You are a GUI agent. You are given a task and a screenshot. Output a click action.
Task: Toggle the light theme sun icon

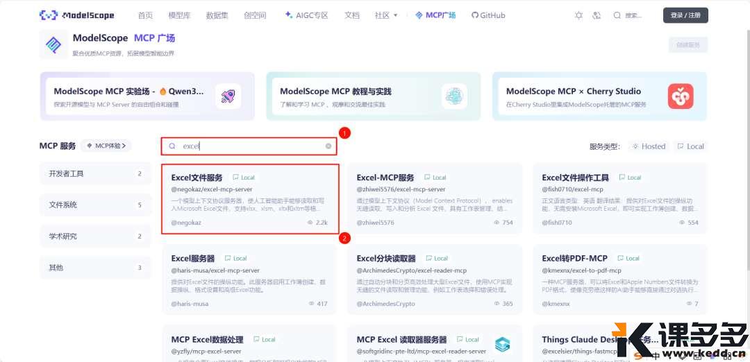tap(578, 15)
